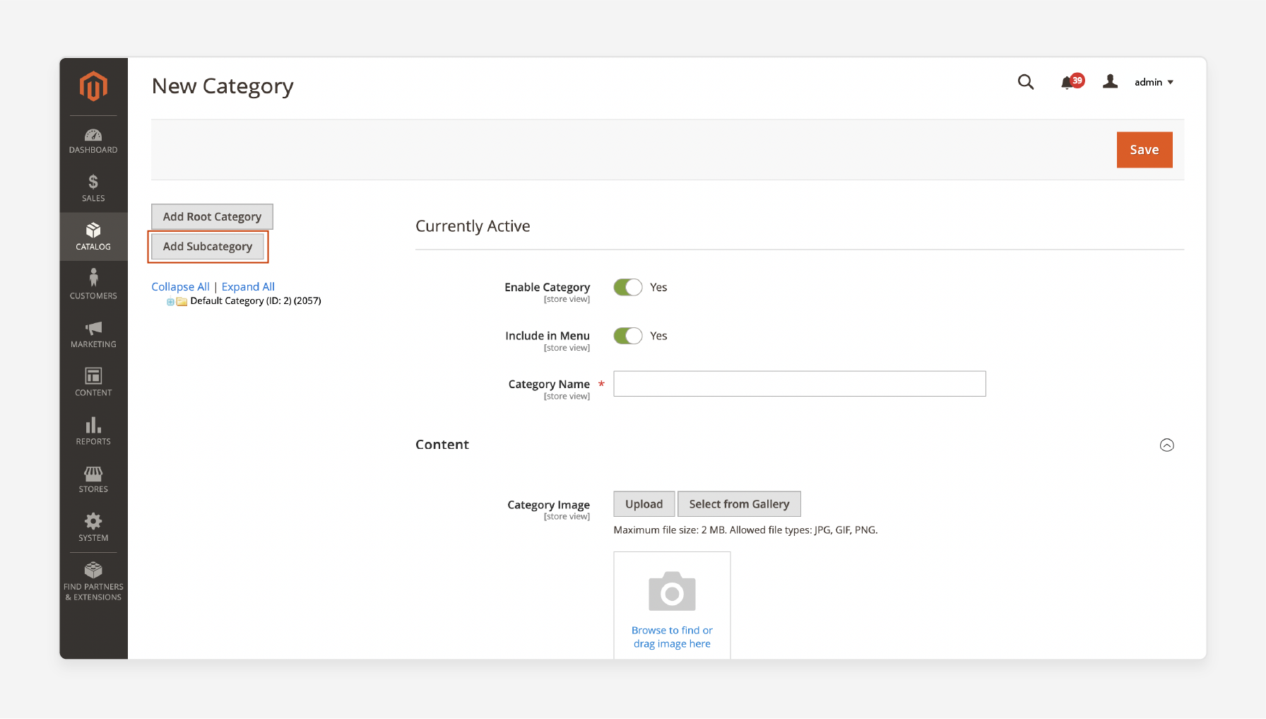
Task: Open the Reports sidebar menu
Action: tap(93, 430)
